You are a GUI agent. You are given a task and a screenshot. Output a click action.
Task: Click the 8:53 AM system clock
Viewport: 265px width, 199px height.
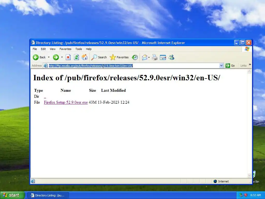(255, 195)
